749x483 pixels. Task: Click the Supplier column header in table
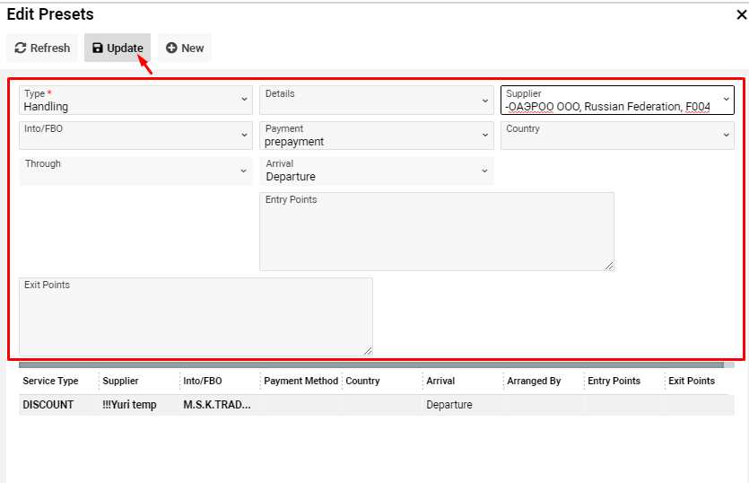click(121, 381)
